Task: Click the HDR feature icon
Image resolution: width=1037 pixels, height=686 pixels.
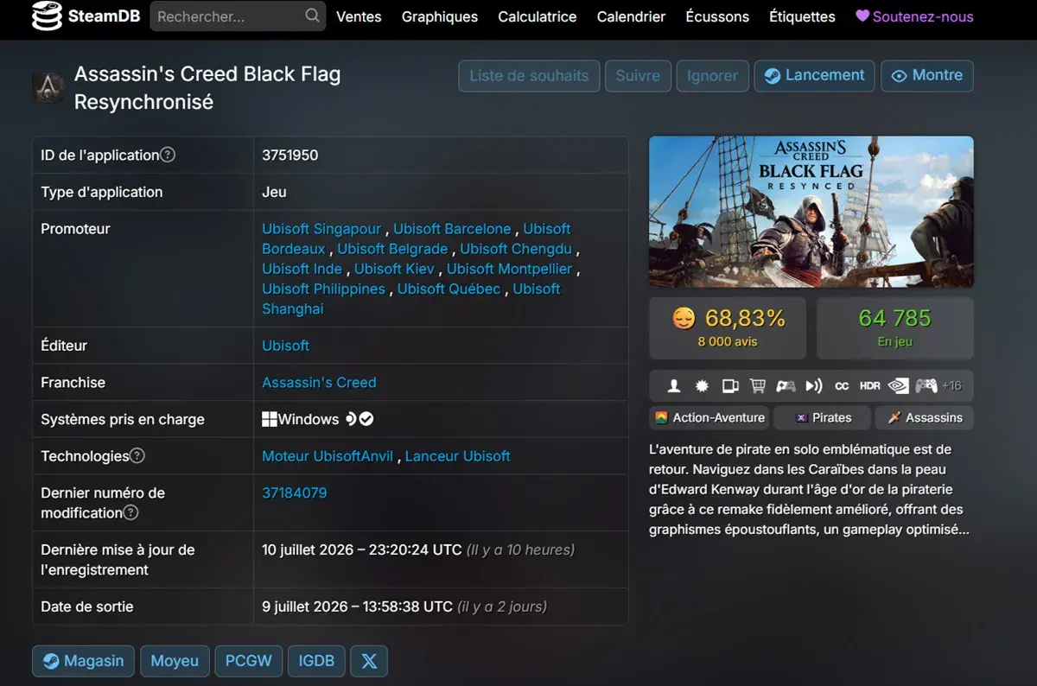Action: click(870, 386)
